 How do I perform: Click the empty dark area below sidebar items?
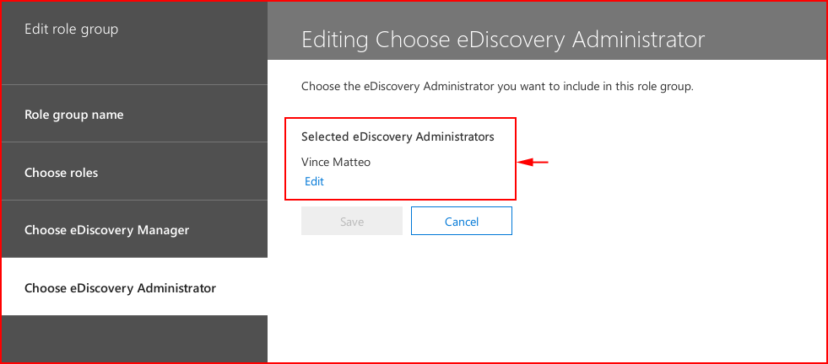pyautogui.click(x=134, y=339)
